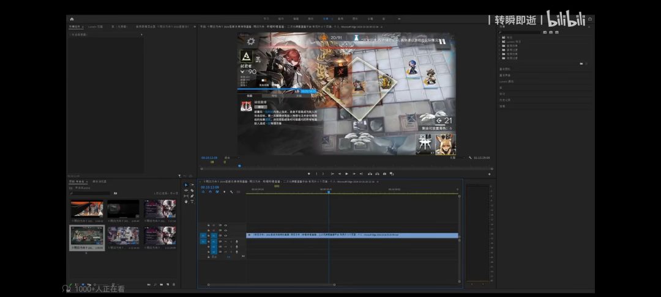Toggle V1 track output eye
The width and height of the screenshot is (661, 297).
225,235
